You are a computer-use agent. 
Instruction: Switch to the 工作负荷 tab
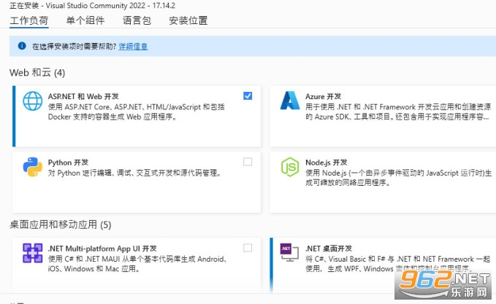coord(28,21)
